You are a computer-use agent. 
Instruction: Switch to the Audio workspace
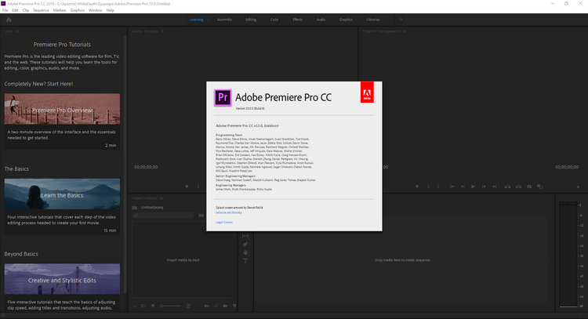[x=321, y=20]
